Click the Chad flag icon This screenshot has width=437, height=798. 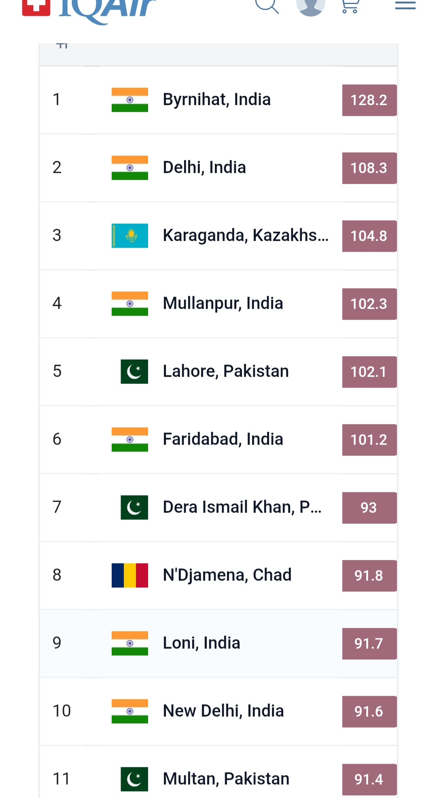(129, 575)
